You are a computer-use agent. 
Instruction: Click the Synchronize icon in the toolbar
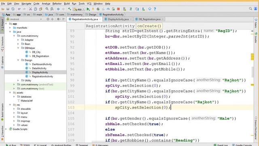[13, 9]
